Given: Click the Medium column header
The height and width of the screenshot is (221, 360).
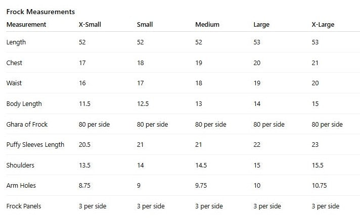Looking at the screenshot, I should (206, 24).
